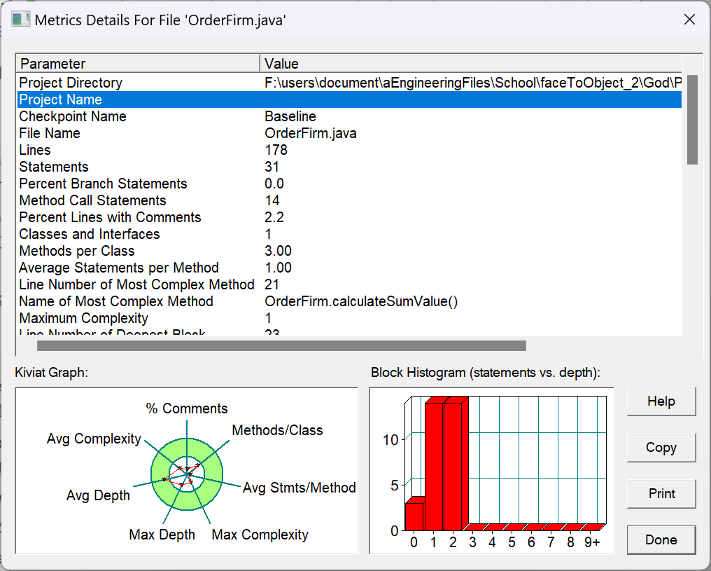Print the metrics report
The height and width of the screenshot is (571, 711).
(x=661, y=494)
